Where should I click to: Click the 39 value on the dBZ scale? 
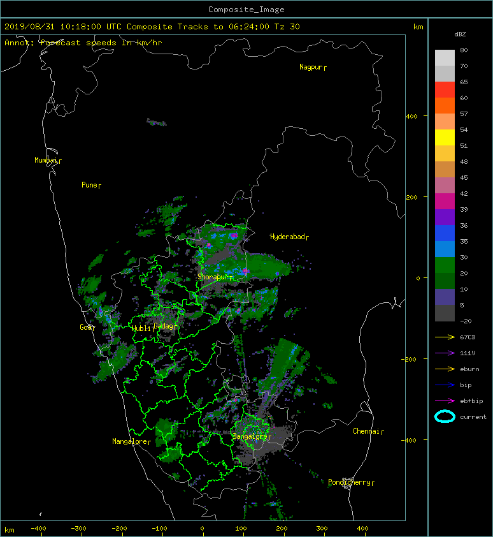pyautogui.click(x=464, y=209)
